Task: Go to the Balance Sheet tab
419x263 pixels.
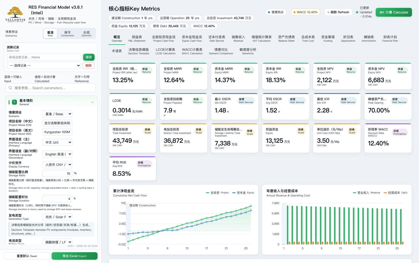Action: (x=286, y=39)
